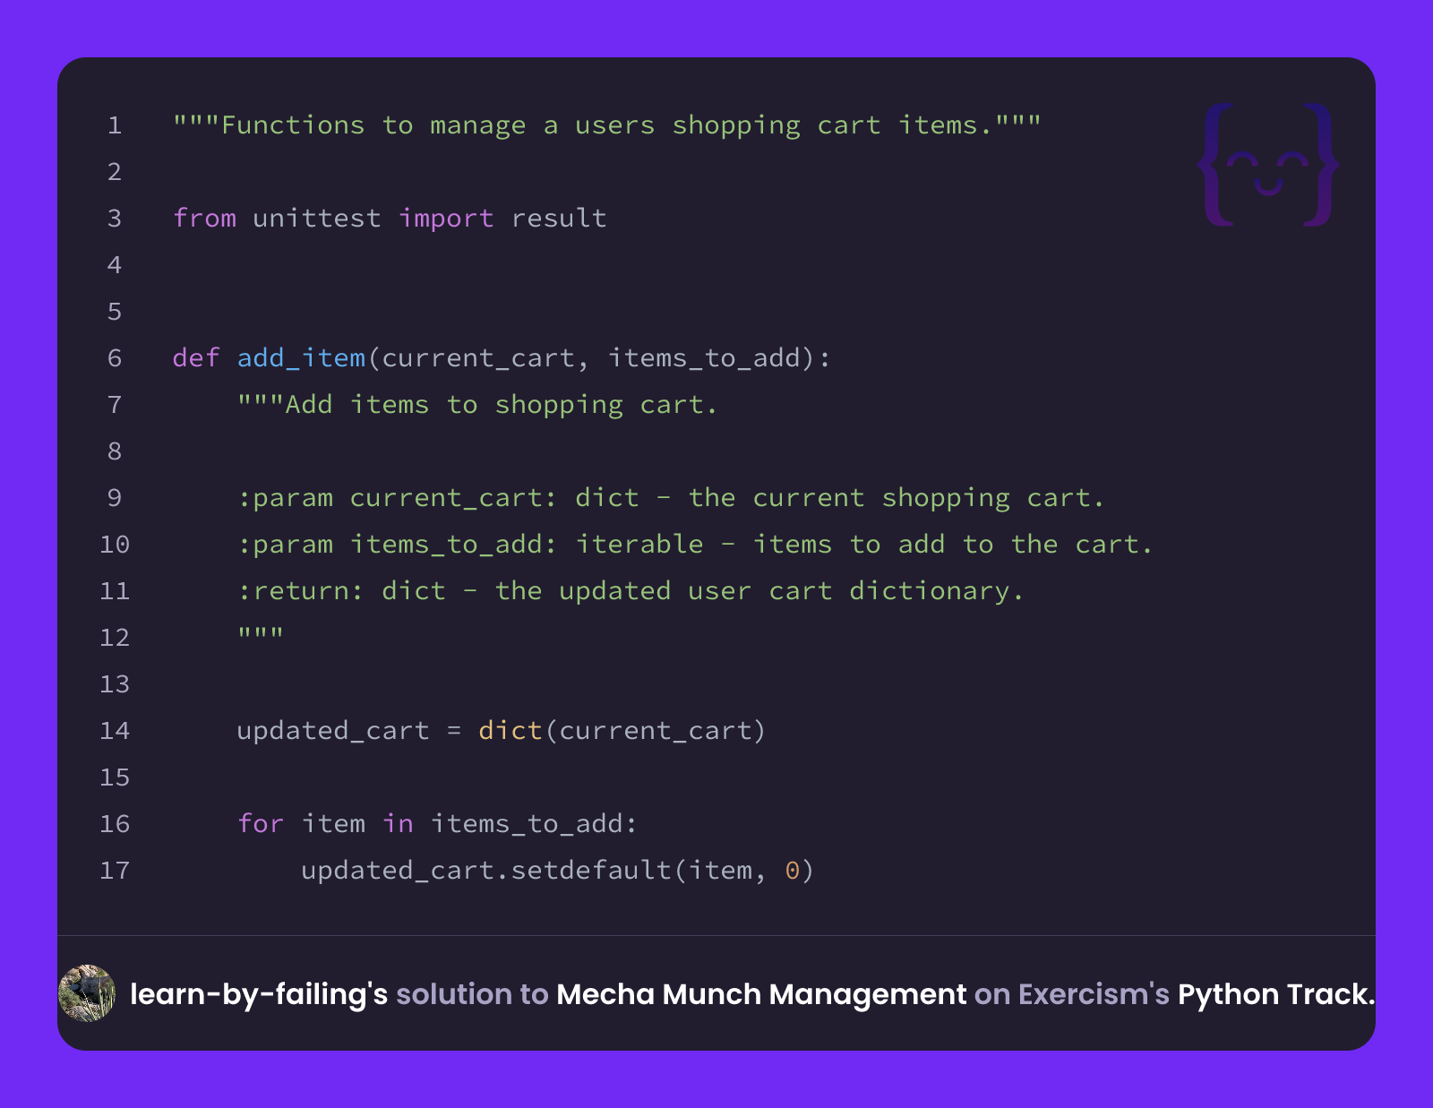
Task: Click "on Exercism's" in the footer
Action: pyautogui.click(x=1072, y=994)
